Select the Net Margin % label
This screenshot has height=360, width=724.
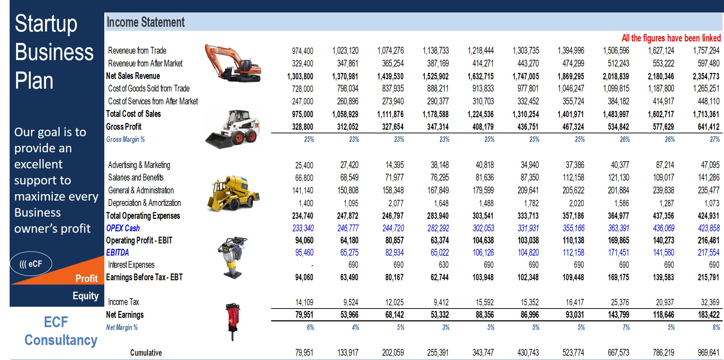[122, 327]
